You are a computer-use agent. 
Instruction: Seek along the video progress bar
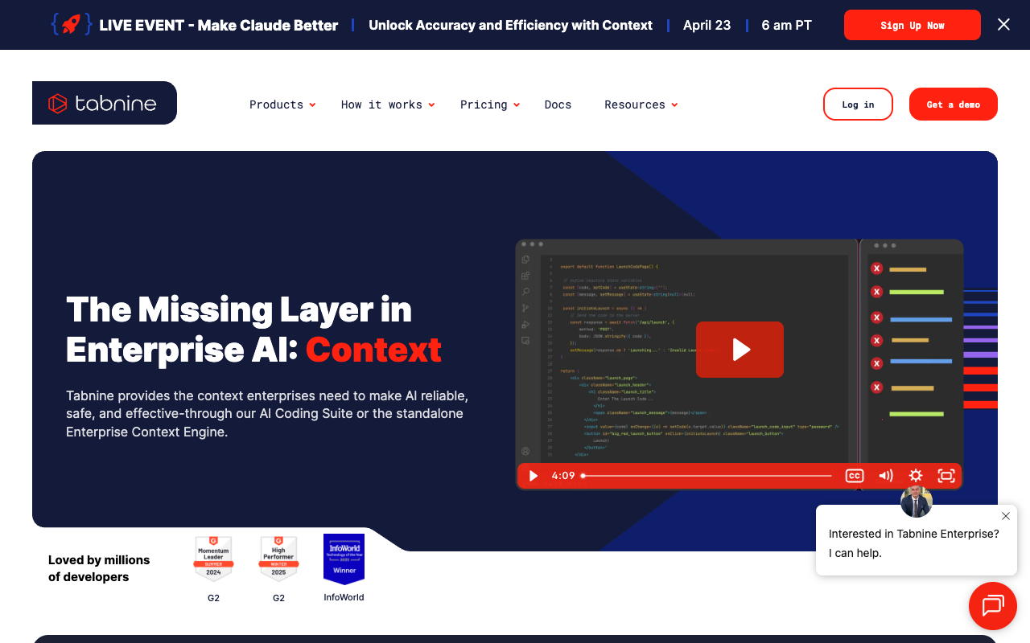point(707,476)
